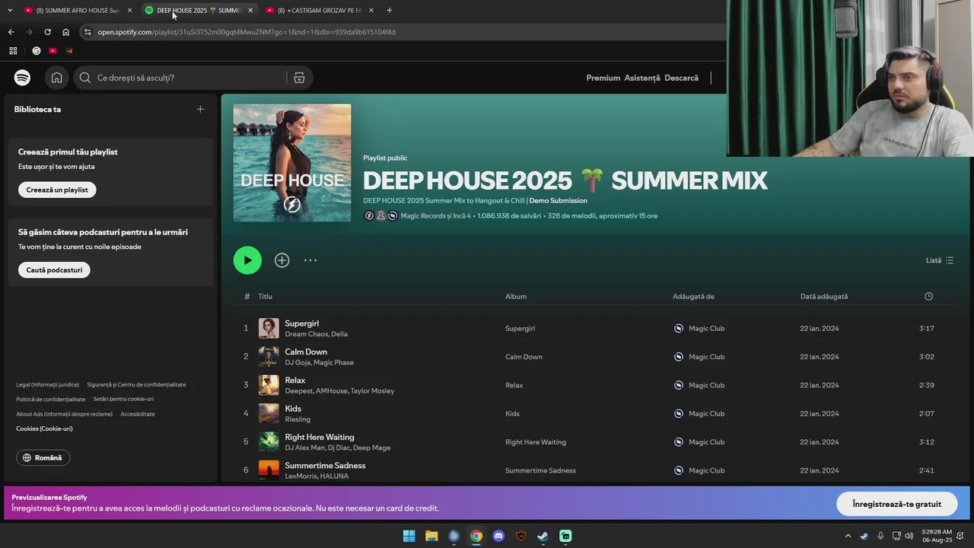Open Politică de confidențialitate link
Viewport: 974px width, 548px height.
[x=51, y=399]
